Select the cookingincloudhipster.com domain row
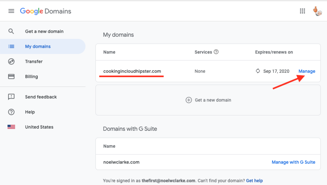This screenshot has height=185, width=327. point(132,71)
